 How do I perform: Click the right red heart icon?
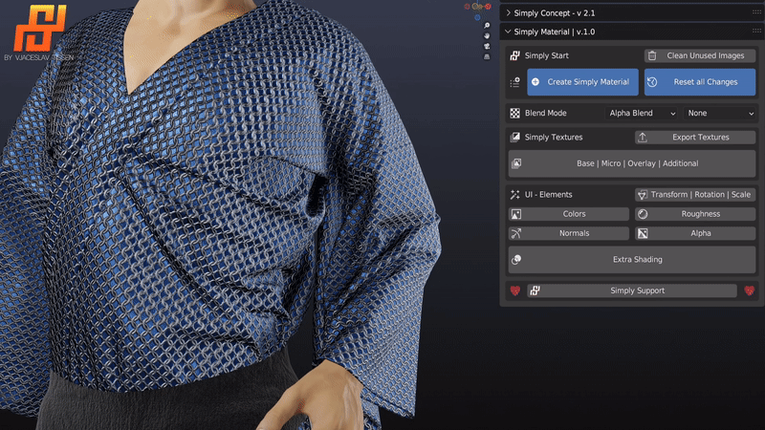point(751,290)
